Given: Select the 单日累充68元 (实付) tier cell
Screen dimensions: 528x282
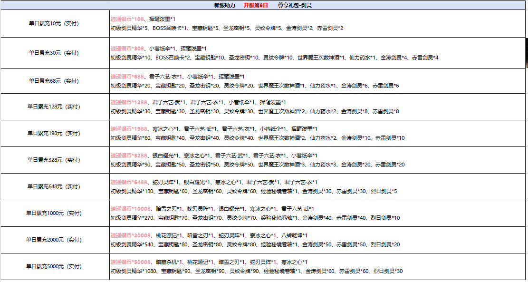Looking at the screenshot, I should (54, 81).
